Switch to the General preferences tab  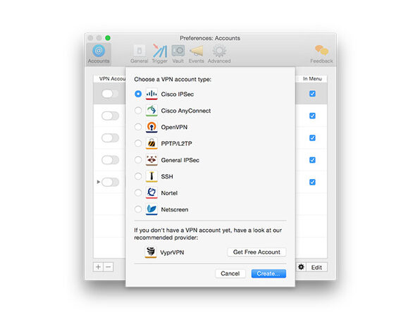tap(140, 54)
